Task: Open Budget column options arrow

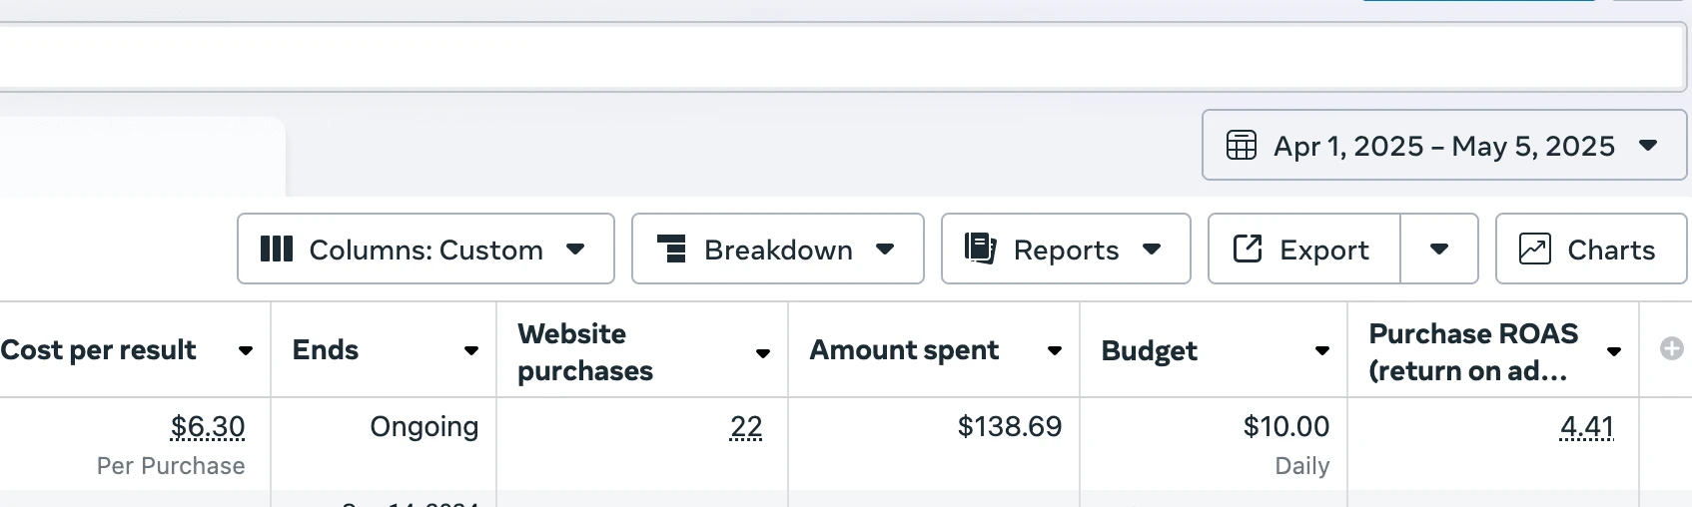Action: point(1322,350)
